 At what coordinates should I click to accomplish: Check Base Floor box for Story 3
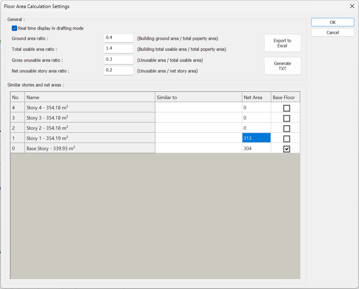pyautogui.click(x=286, y=118)
